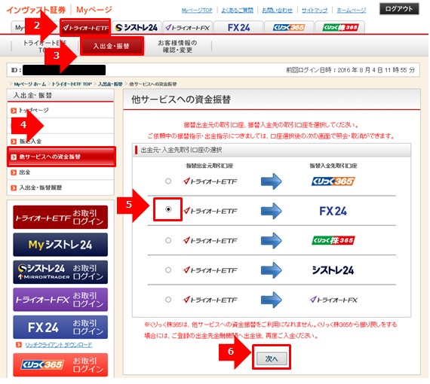This screenshot has height=384, width=430.
Task: Select radio for トライオートETF to シストレ24 transfer
Action: pos(168,270)
